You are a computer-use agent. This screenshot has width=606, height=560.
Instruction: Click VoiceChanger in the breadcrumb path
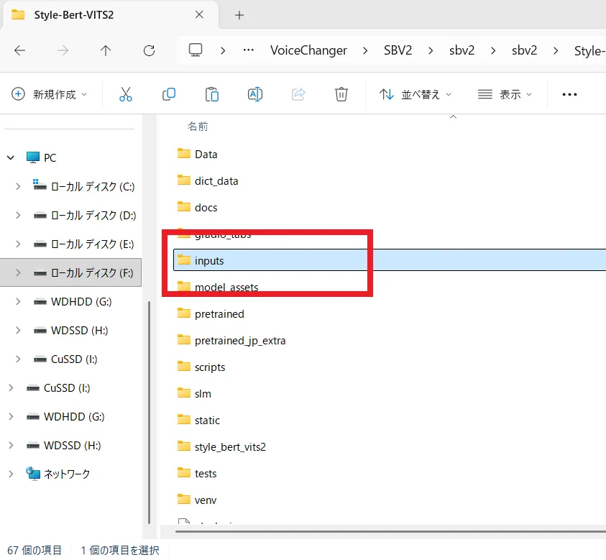tap(308, 50)
